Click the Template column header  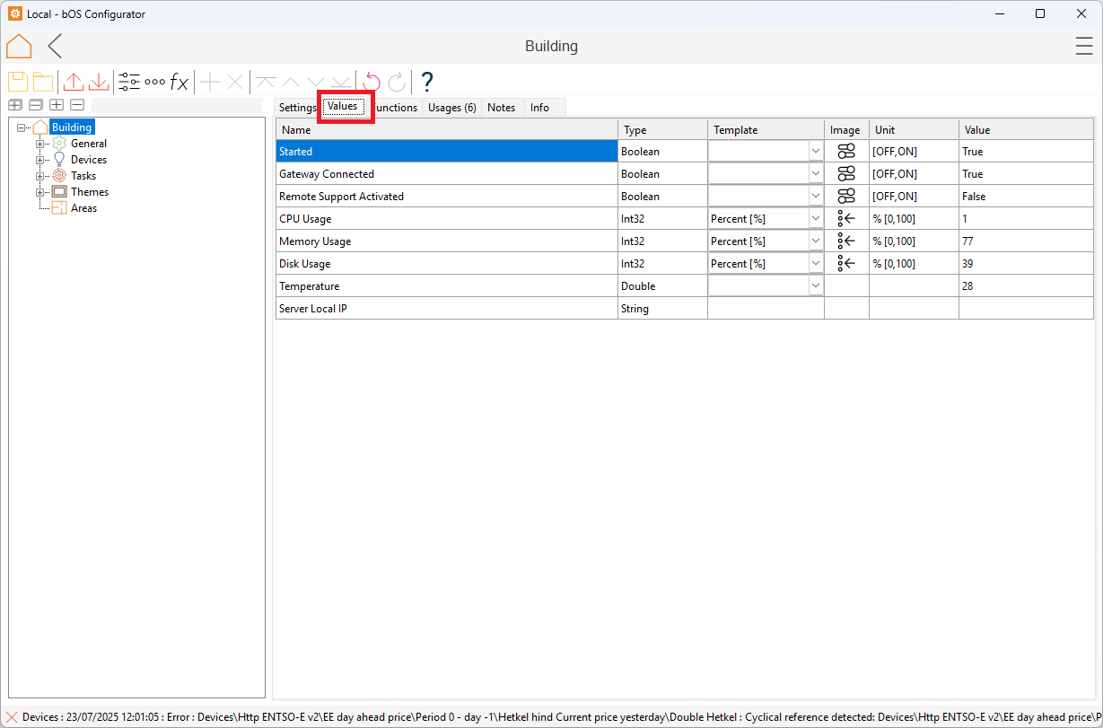[766, 130]
